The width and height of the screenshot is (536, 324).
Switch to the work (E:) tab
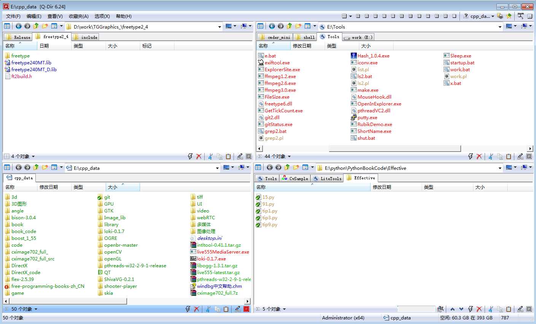[358, 37]
